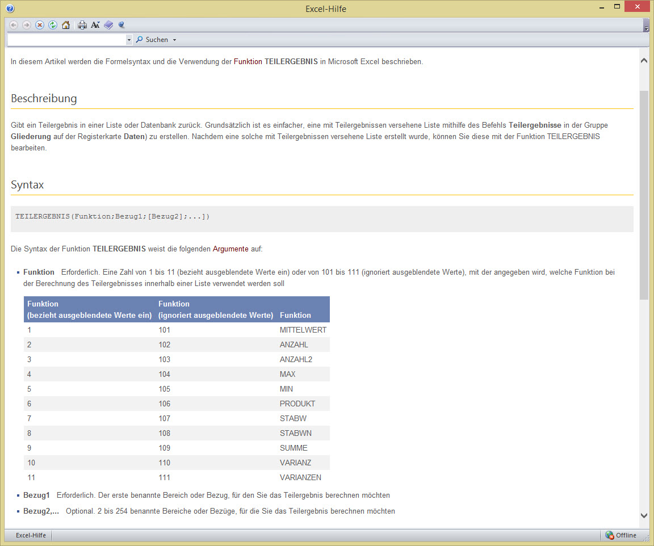
Task: Click the Back navigation arrow
Action: pos(14,25)
